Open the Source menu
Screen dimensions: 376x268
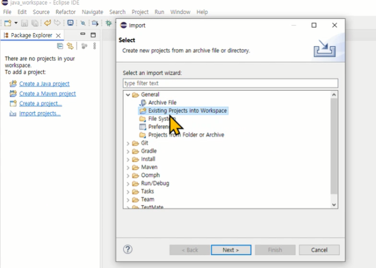point(41,12)
